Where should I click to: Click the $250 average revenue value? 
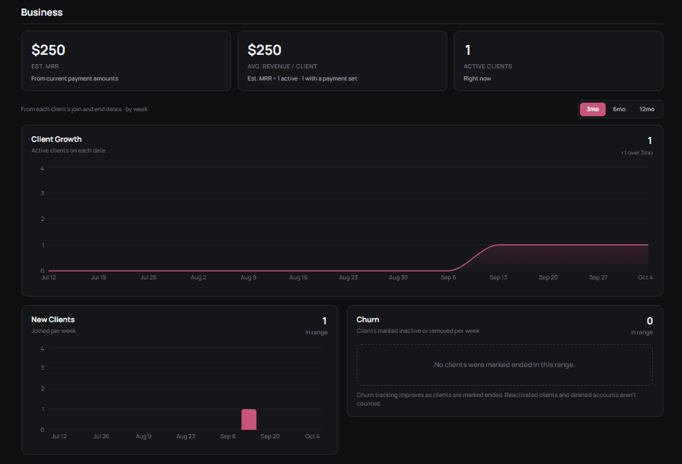265,50
